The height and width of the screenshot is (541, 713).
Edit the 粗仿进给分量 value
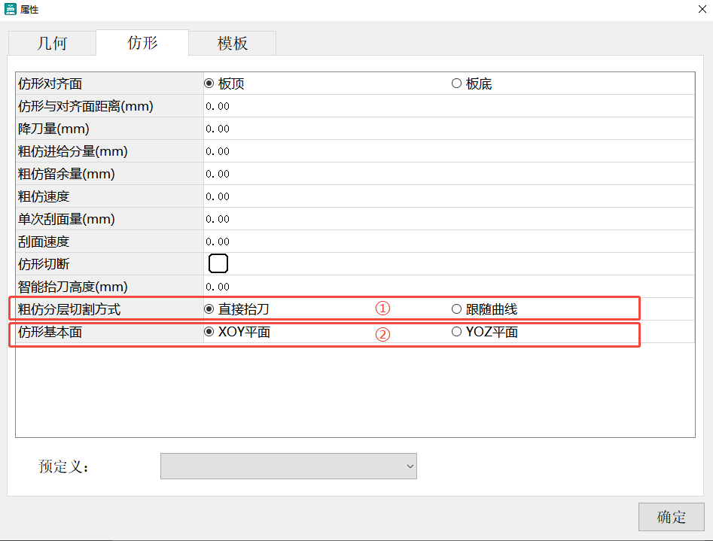click(x=448, y=151)
